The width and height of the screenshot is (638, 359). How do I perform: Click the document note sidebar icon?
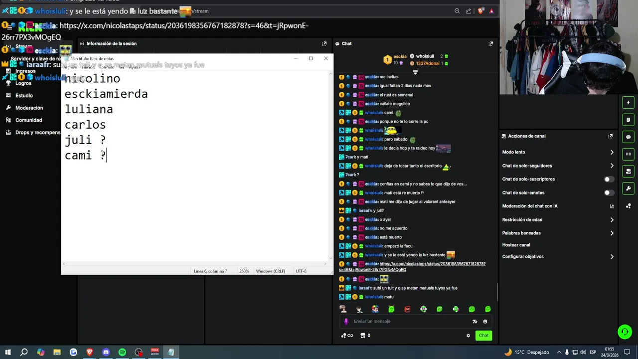pos(628,120)
